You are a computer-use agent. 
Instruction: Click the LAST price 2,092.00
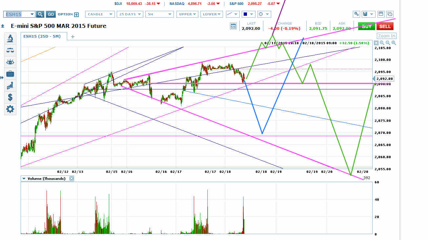pos(251,28)
